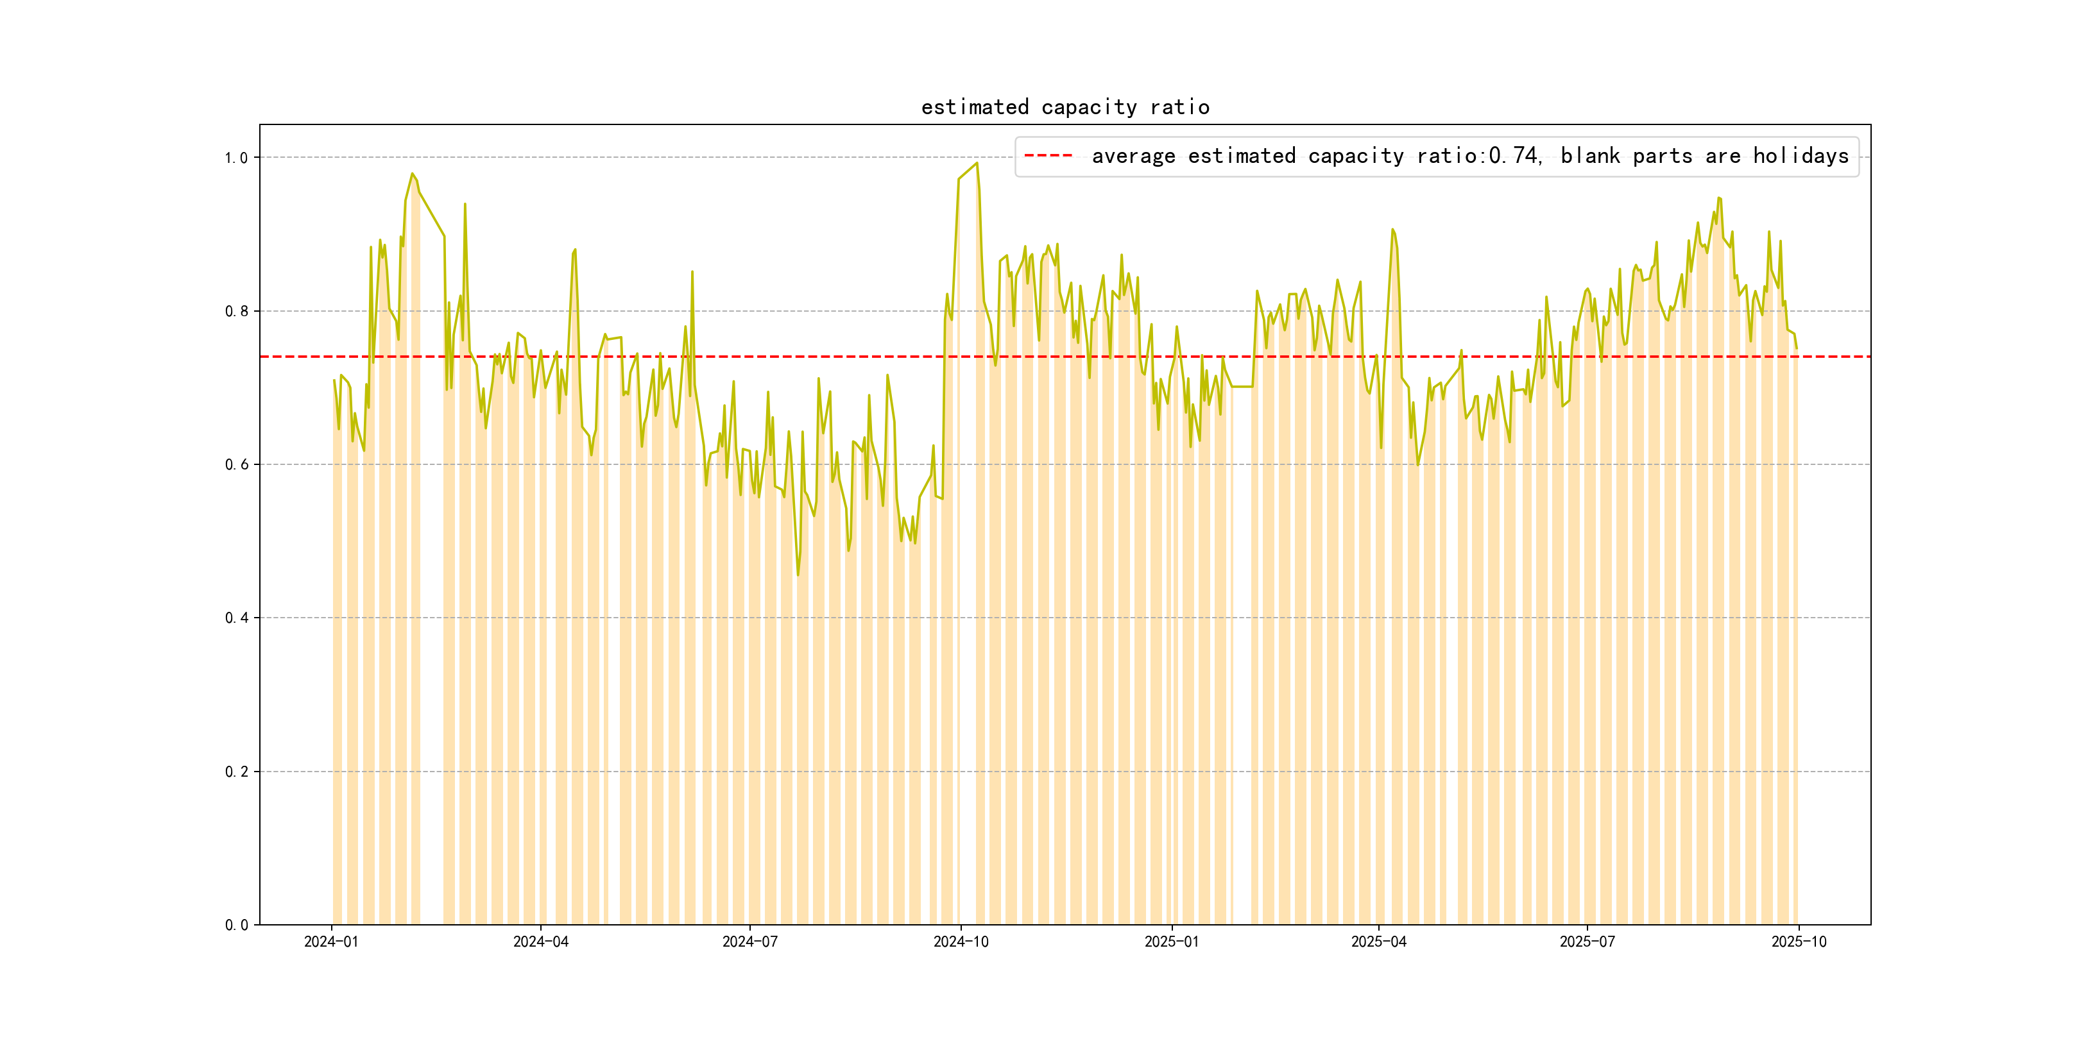Screen dimensions: 2079x1039
Task: Click the 2024-10 x-axis label
Action: (x=961, y=942)
